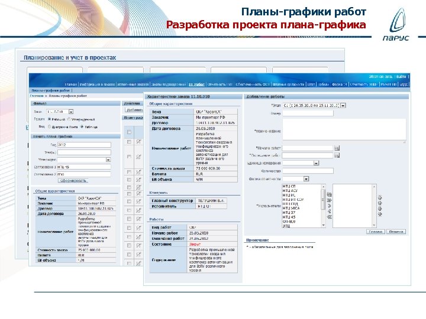The image size is (426, 319).
Task: Click the Move to Bottom arrow icon
Action: tap(380, 214)
